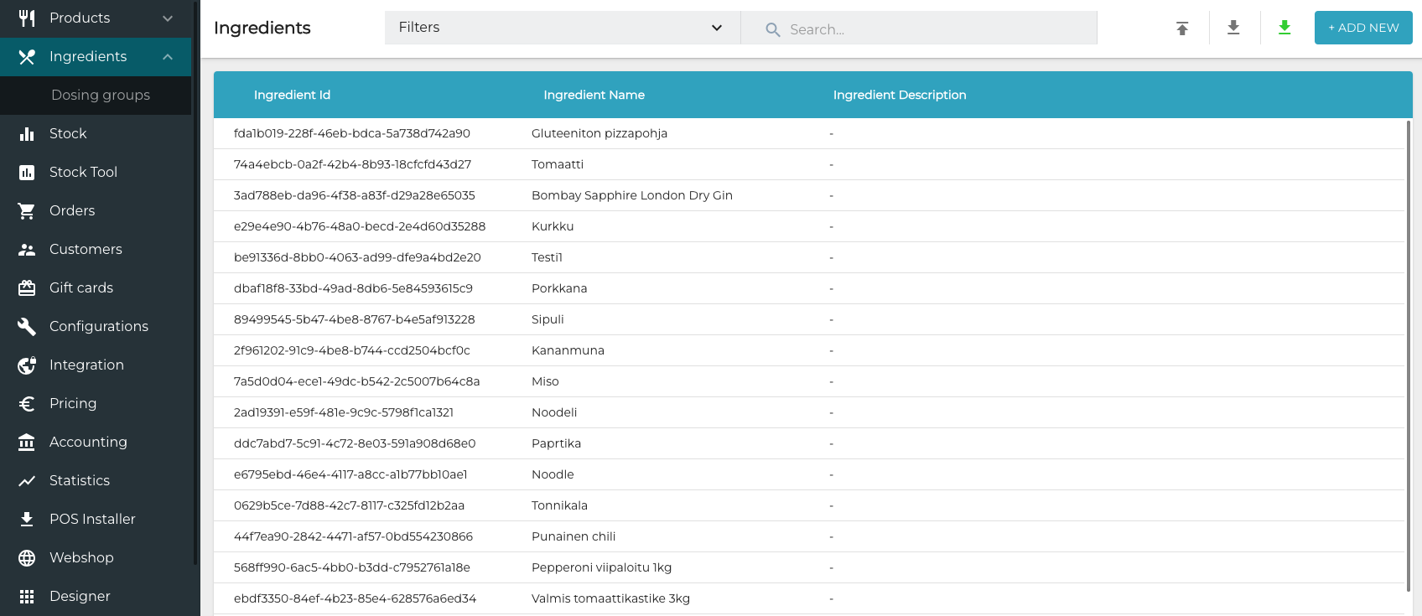1422x616 pixels.
Task: Open Dosing groups submenu item
Action: click(101, 96)
